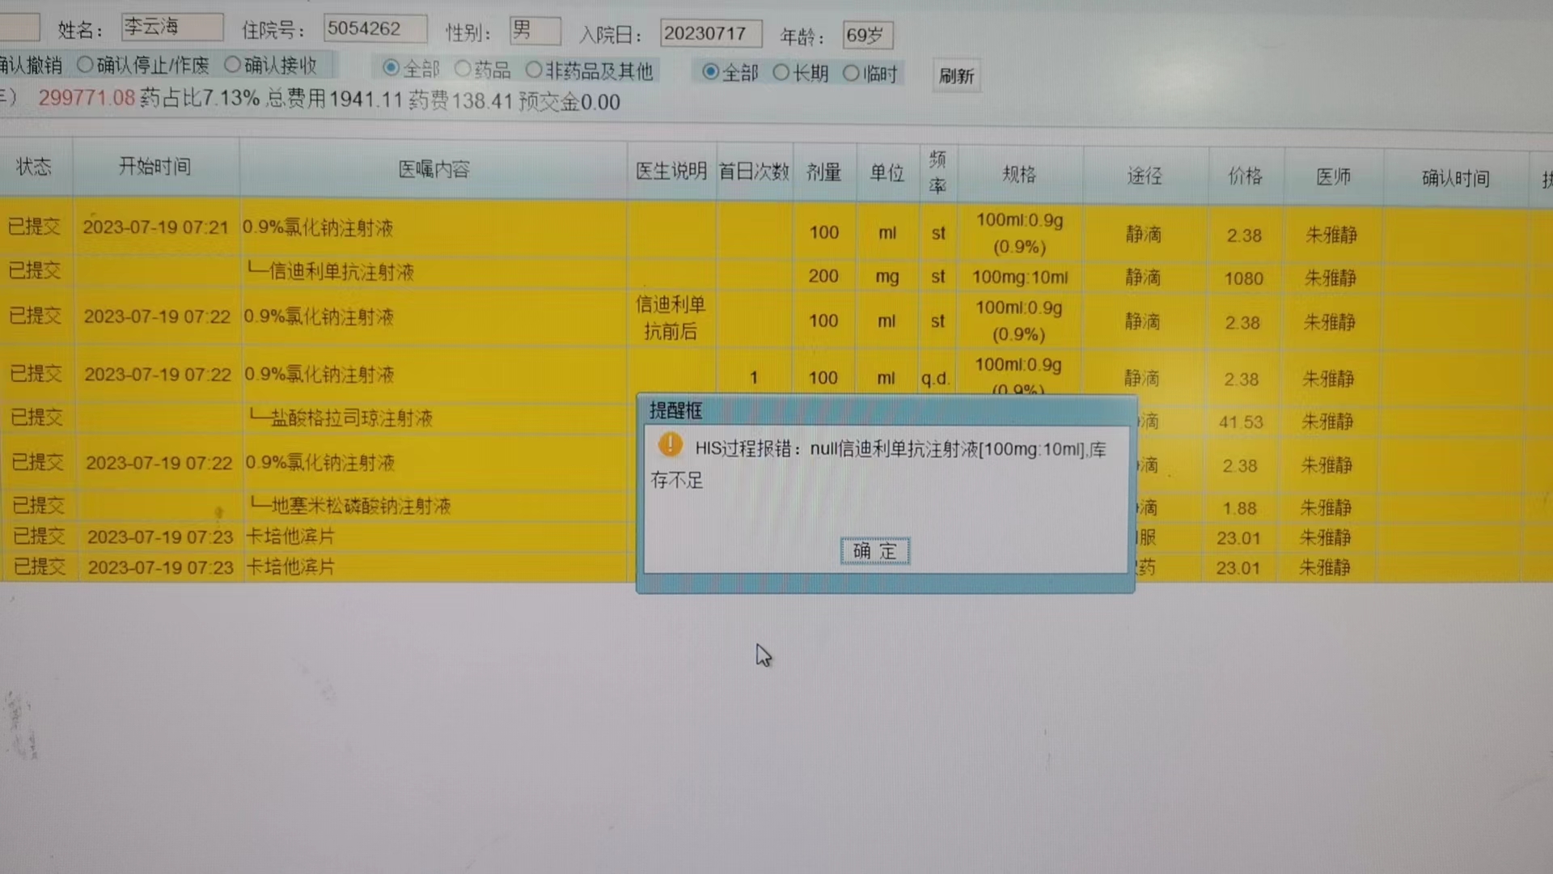Select the 信迪利单抗注射液 order row

[340, 272]
